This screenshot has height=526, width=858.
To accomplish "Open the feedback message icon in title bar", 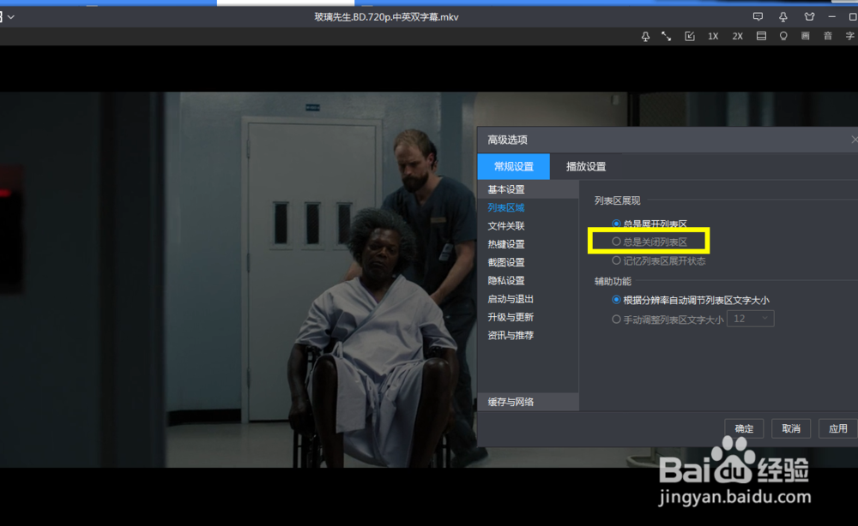I will pyautogui.click(x=758, y=17).
